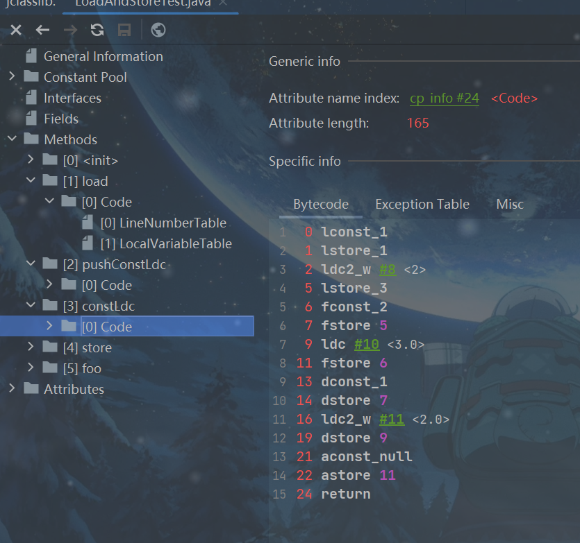The image size is (580, 543).
Task: Click the save floppy disk icon
Action: point(124,30)
